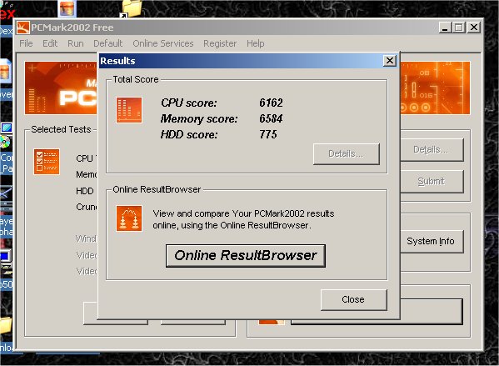Click the System Info button
This screenshot has width=499, height=366.
coord(431,241)
